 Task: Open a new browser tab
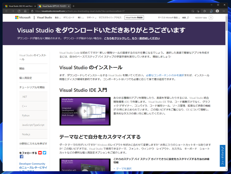coord(74,6)
